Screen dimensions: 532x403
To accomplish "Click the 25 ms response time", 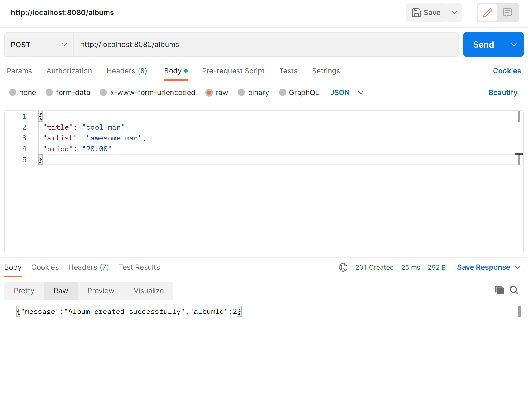I will 411,267.
